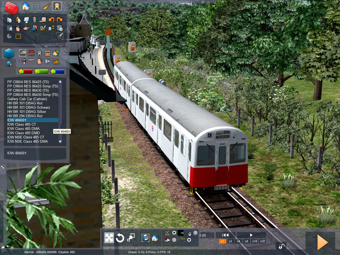
Task: Click the blue star filter bar
Action: click(57, 71)
